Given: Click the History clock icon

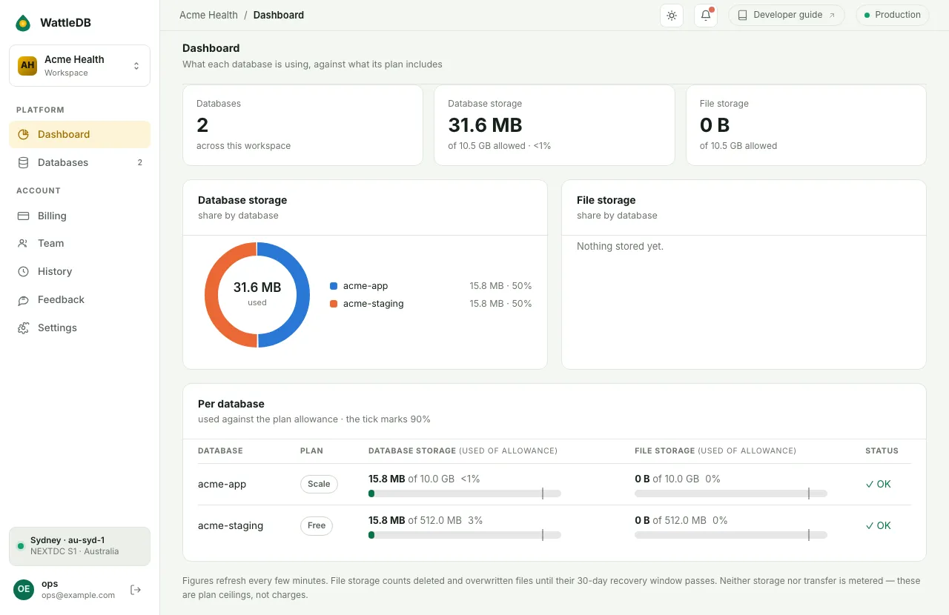Looking at the screenshot, I should coord(23,271).
